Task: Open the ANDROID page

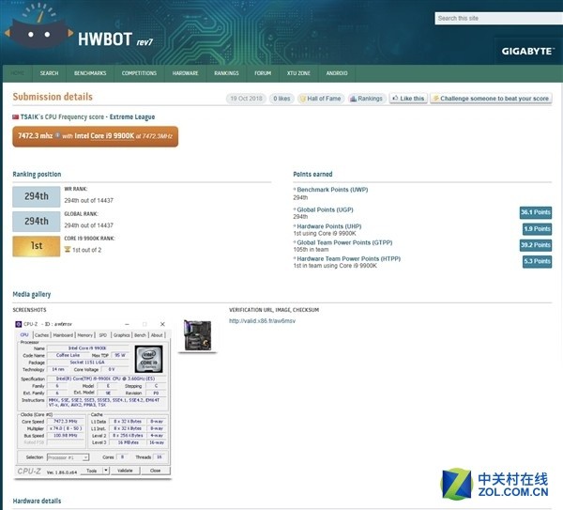Action: 337,73
